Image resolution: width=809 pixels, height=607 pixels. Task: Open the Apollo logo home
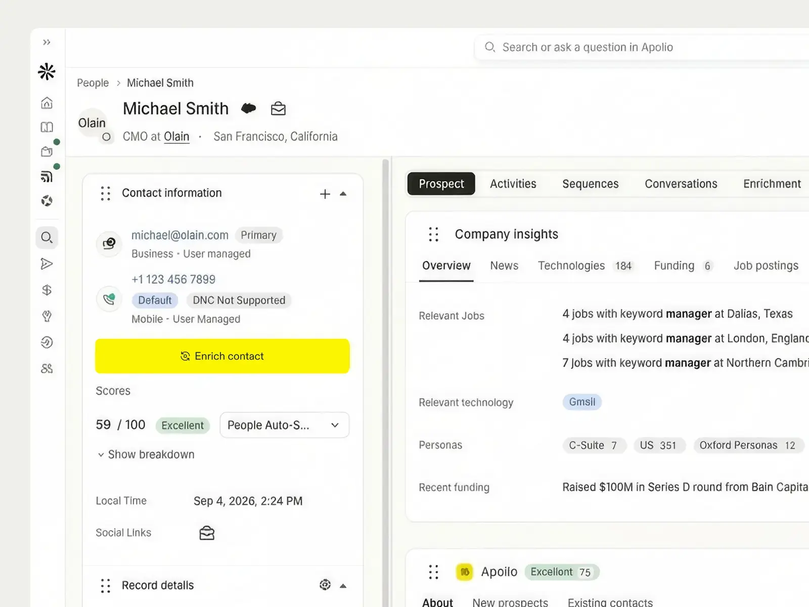pyautogui.click(x=47, y=71)
